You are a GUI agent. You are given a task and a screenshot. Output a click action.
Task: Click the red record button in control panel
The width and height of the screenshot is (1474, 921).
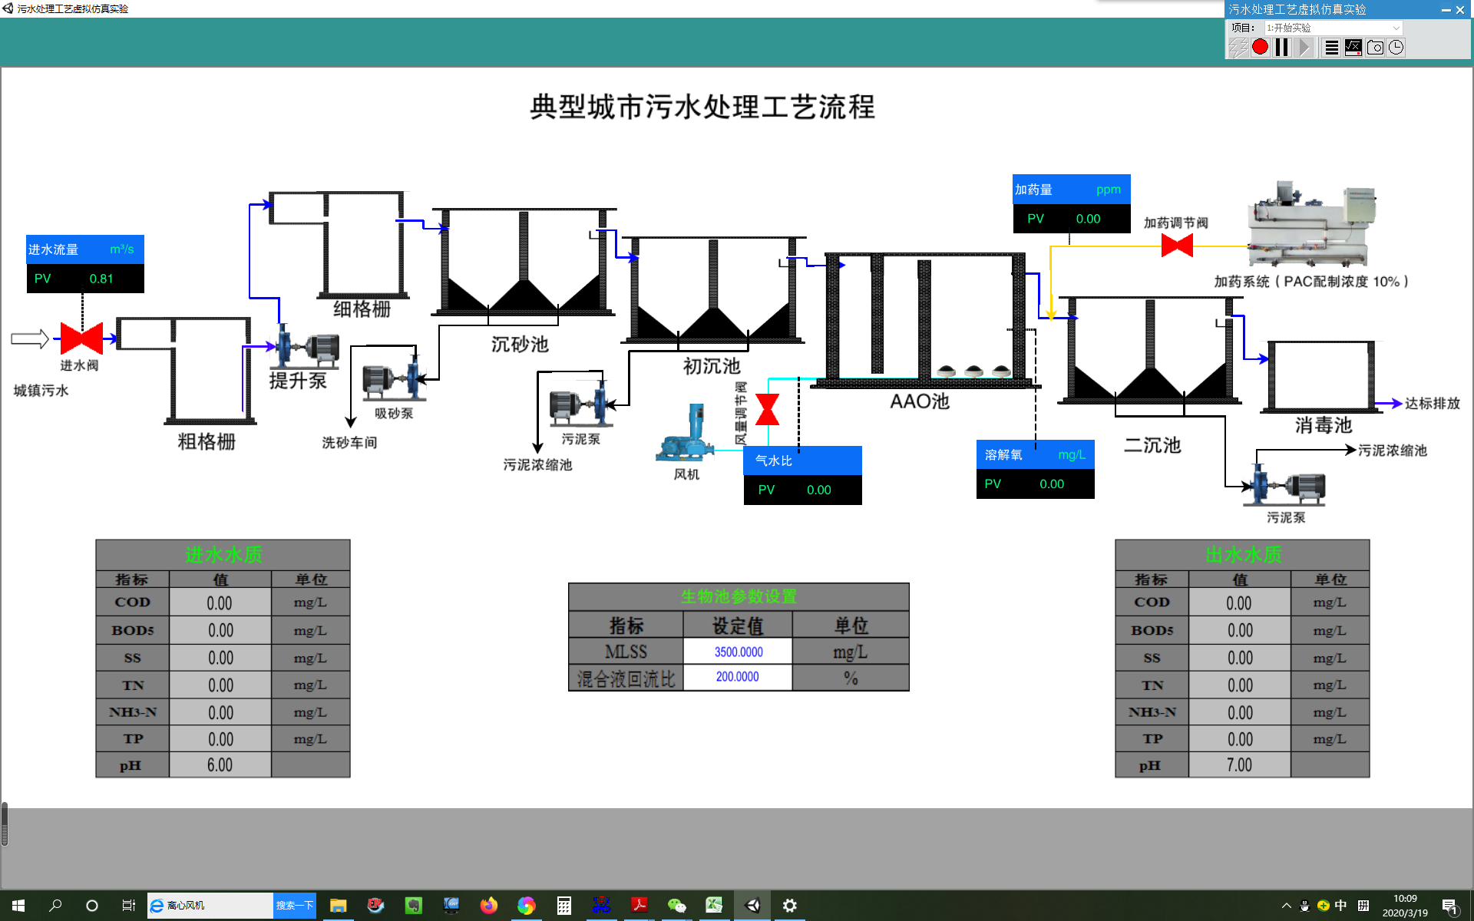(x=1260, y=48)
